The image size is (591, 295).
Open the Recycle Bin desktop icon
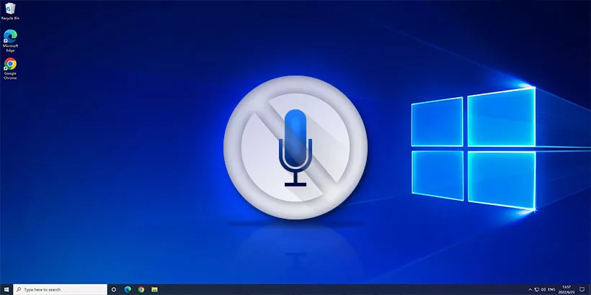[10, 11]
